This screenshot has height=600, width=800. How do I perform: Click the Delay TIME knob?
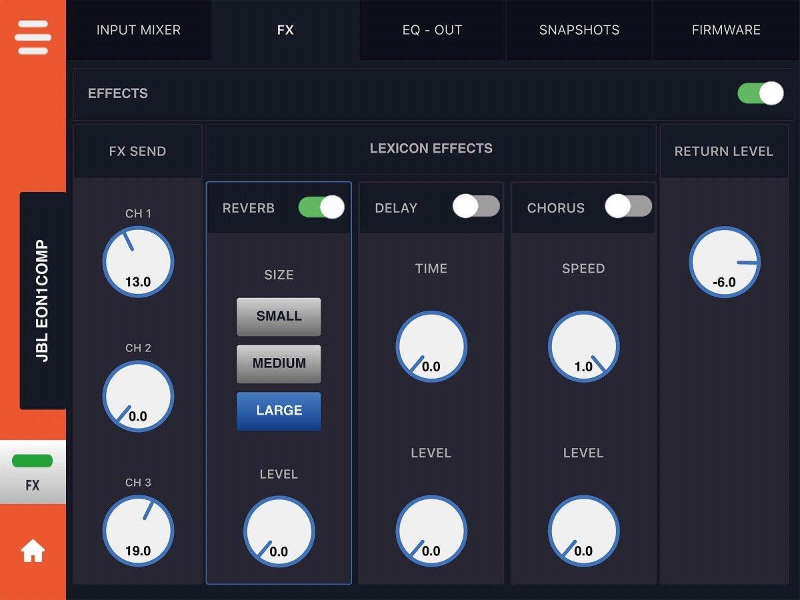(431, 347)
